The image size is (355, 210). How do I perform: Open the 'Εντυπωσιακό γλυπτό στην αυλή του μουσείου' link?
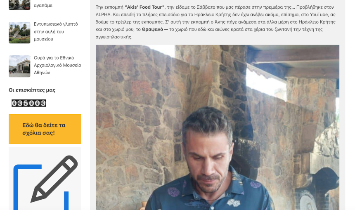point(56,31)
